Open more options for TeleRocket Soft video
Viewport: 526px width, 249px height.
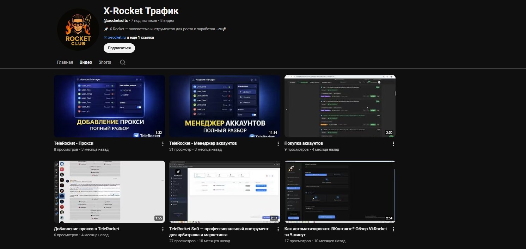278,229
